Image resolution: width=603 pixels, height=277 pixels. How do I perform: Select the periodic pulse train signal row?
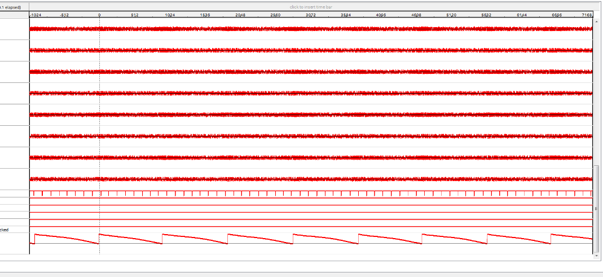pyautogui.click(x=311, y=194)
